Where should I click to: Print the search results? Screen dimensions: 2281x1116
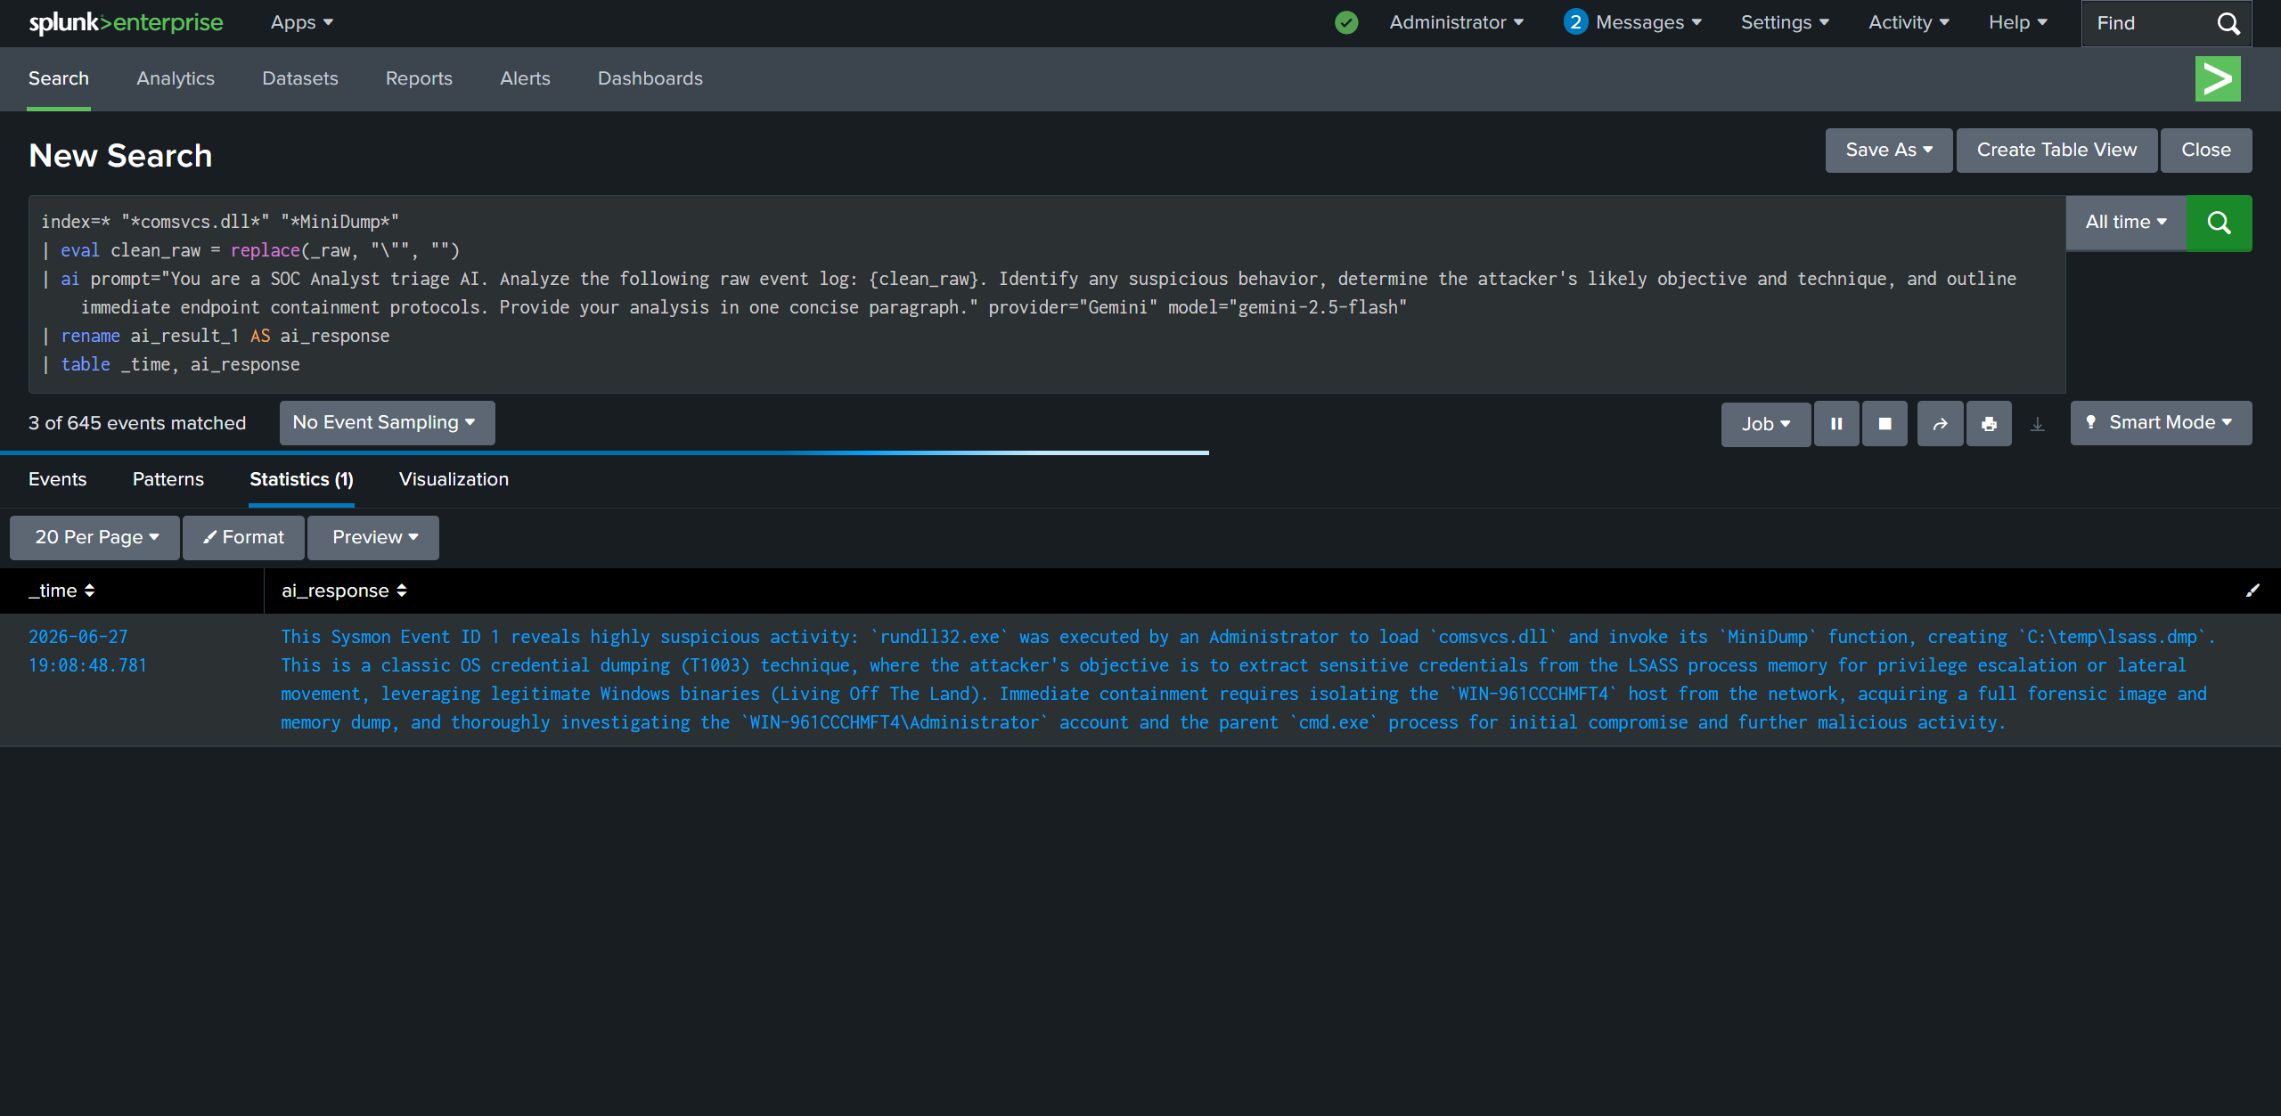click(x=1989, y=424)
